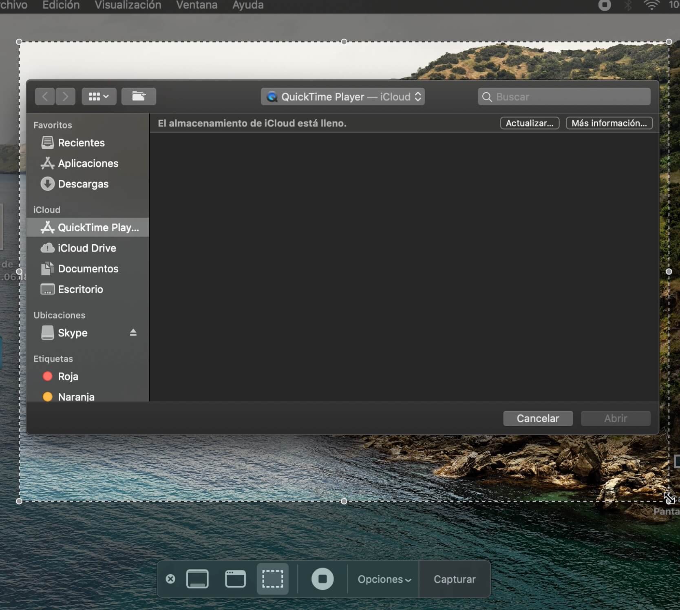Click the magnifying glass search icon
The image size is (680, 610).
(487, 97)
